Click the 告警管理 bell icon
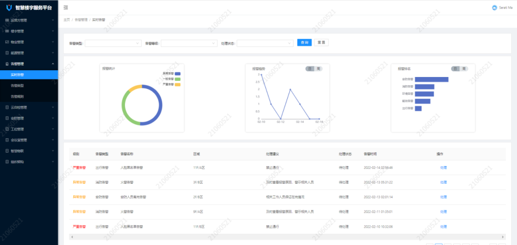This screenshot has height=245, width=517. coord(7,64)
